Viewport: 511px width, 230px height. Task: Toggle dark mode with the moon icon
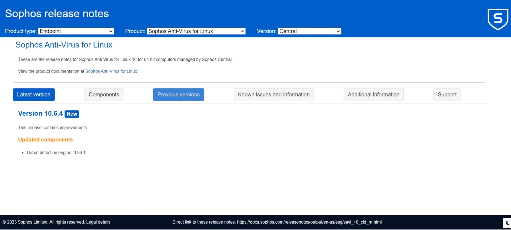[x=507, y=223]
